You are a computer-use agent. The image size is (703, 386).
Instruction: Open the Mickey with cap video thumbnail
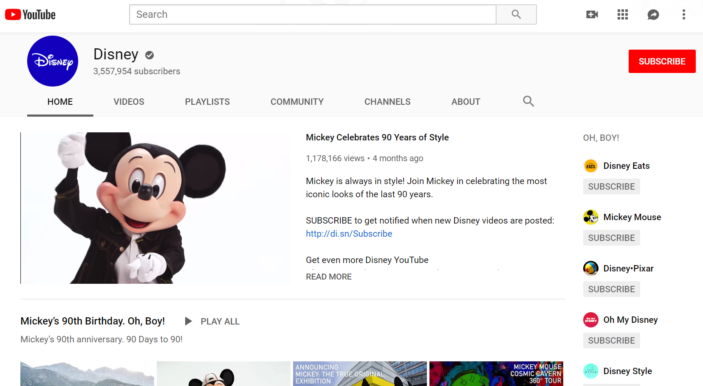(223, 374)
